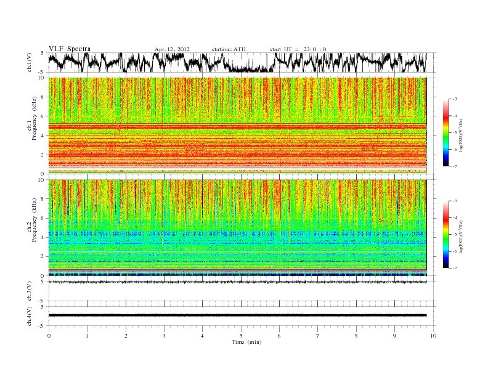Click the ch.2 spectrogram color bar
Viewport: 488px width, 377px height.
(x=445, y=235)
